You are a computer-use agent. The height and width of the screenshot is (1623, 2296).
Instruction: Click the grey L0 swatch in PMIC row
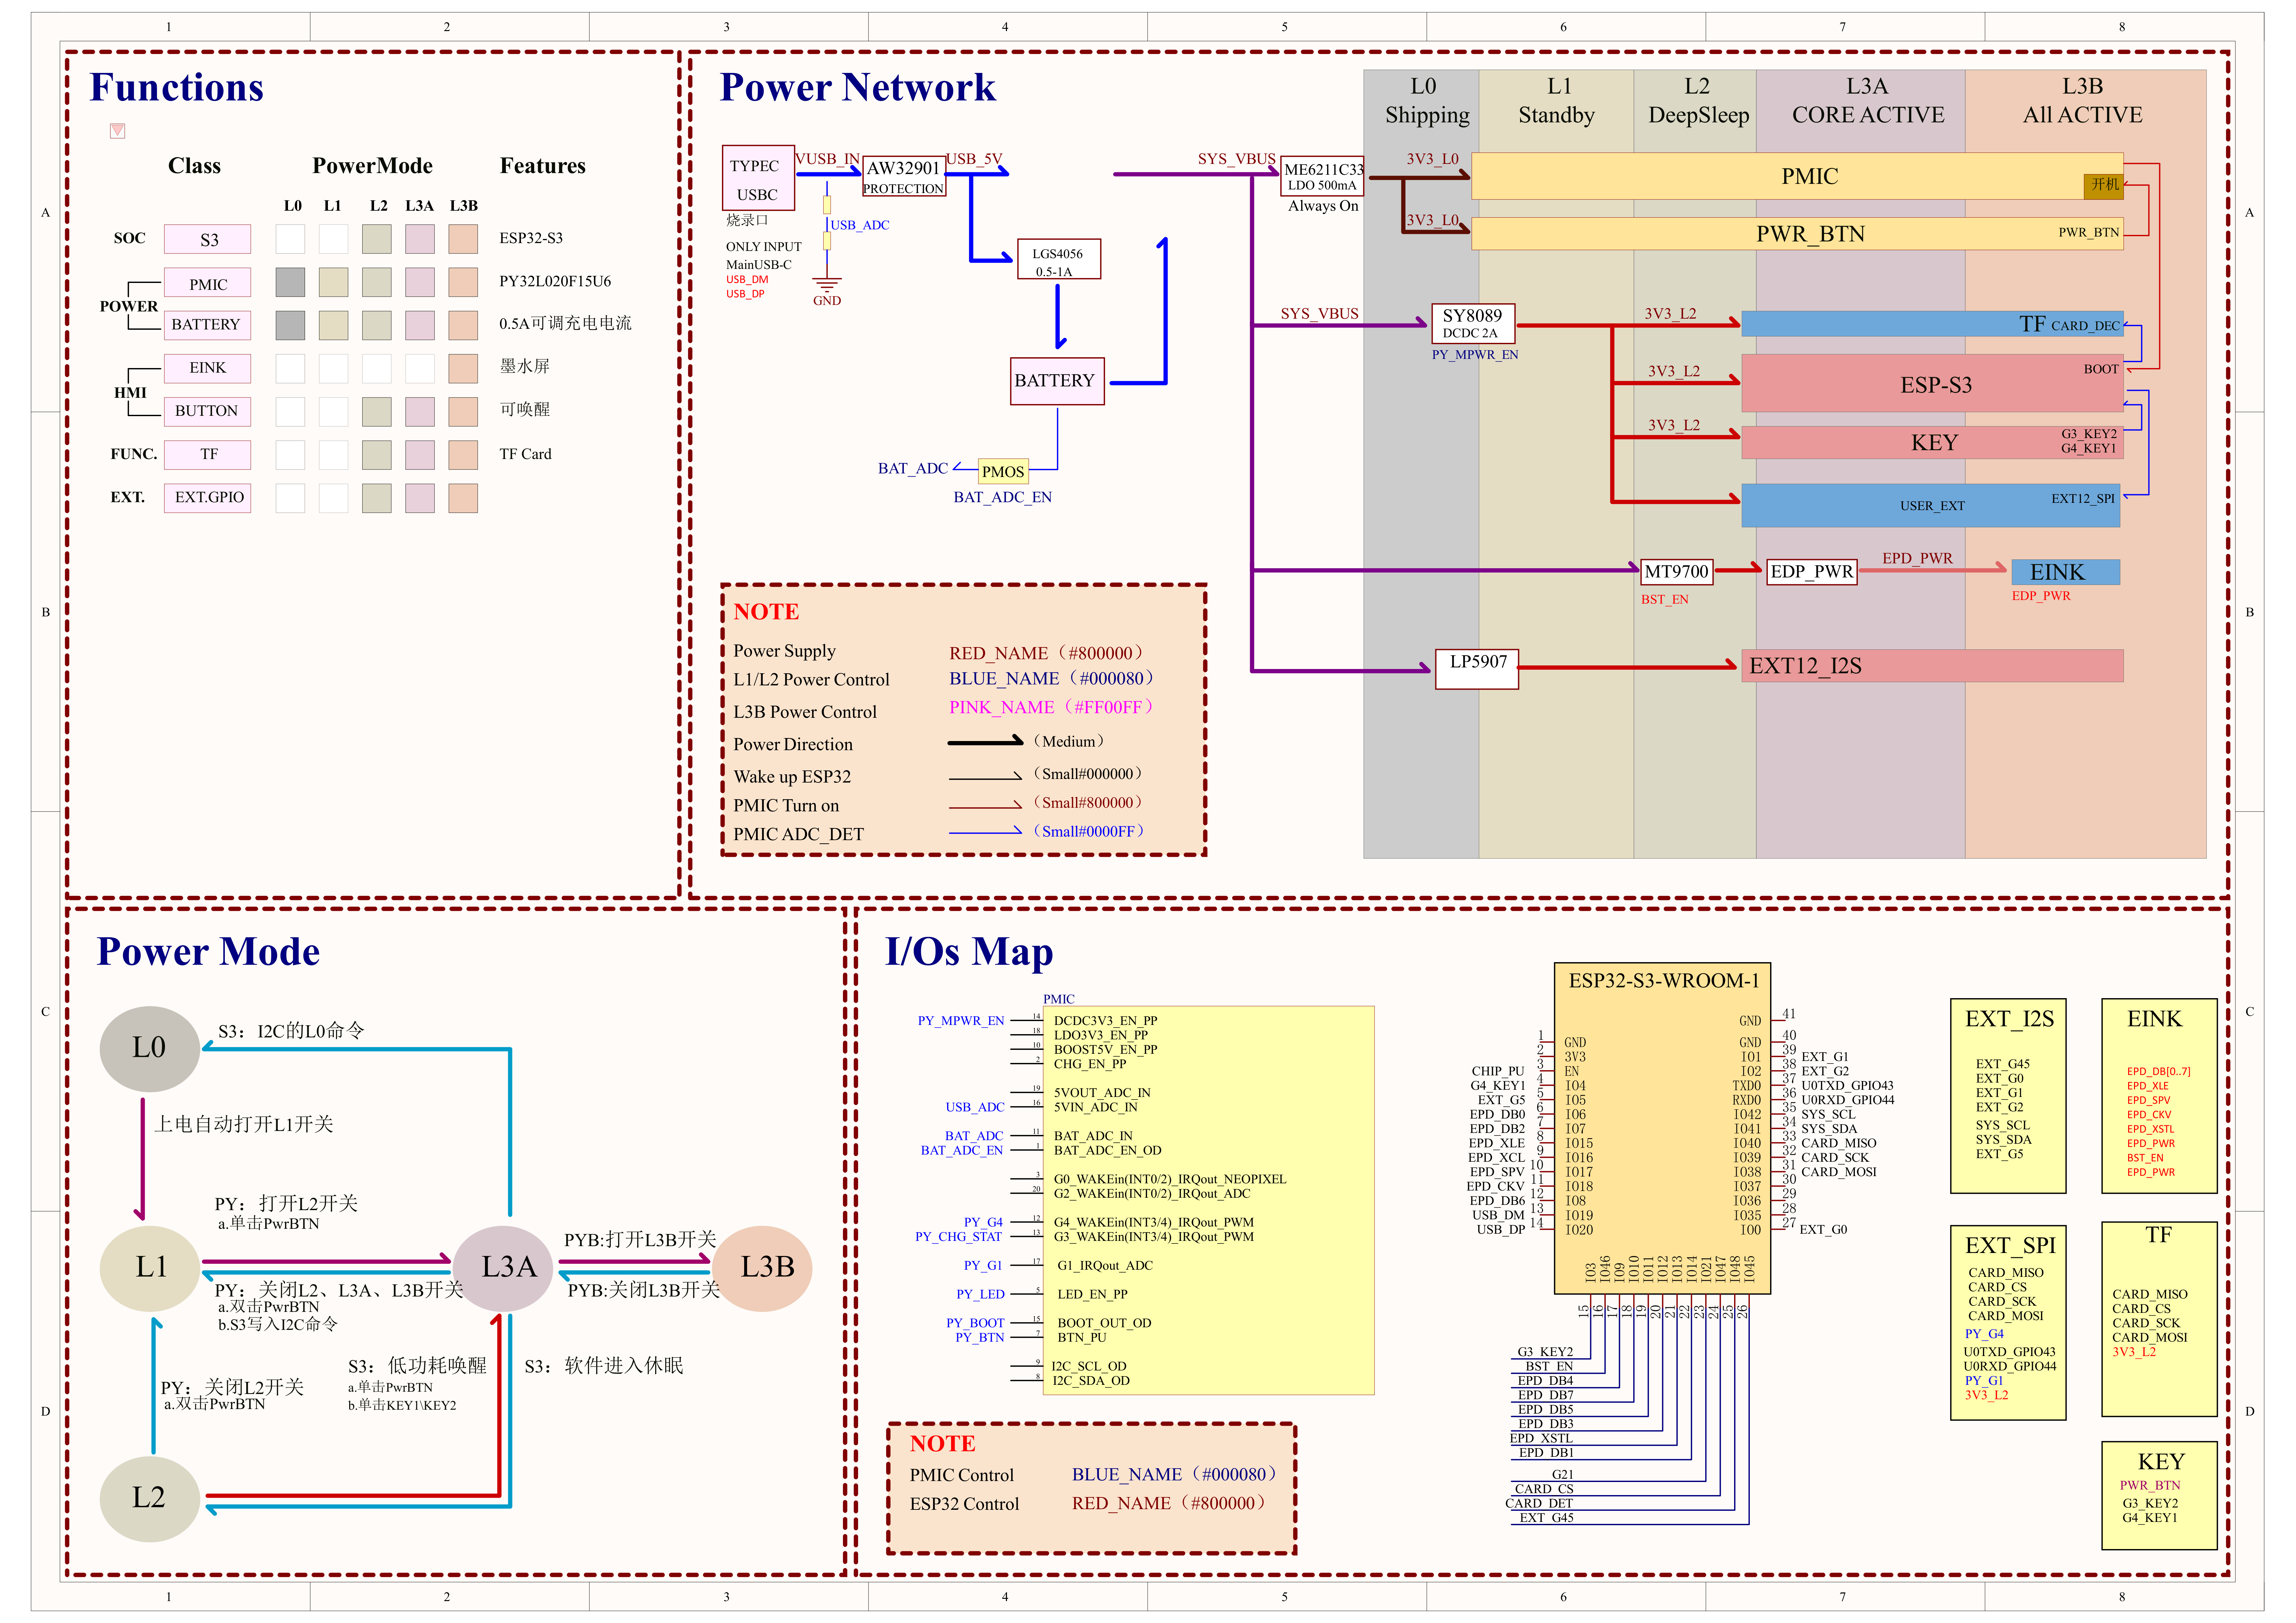tap(290, 282)
